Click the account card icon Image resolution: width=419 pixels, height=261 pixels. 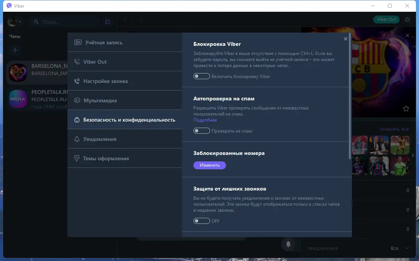(x=78, y=42)
